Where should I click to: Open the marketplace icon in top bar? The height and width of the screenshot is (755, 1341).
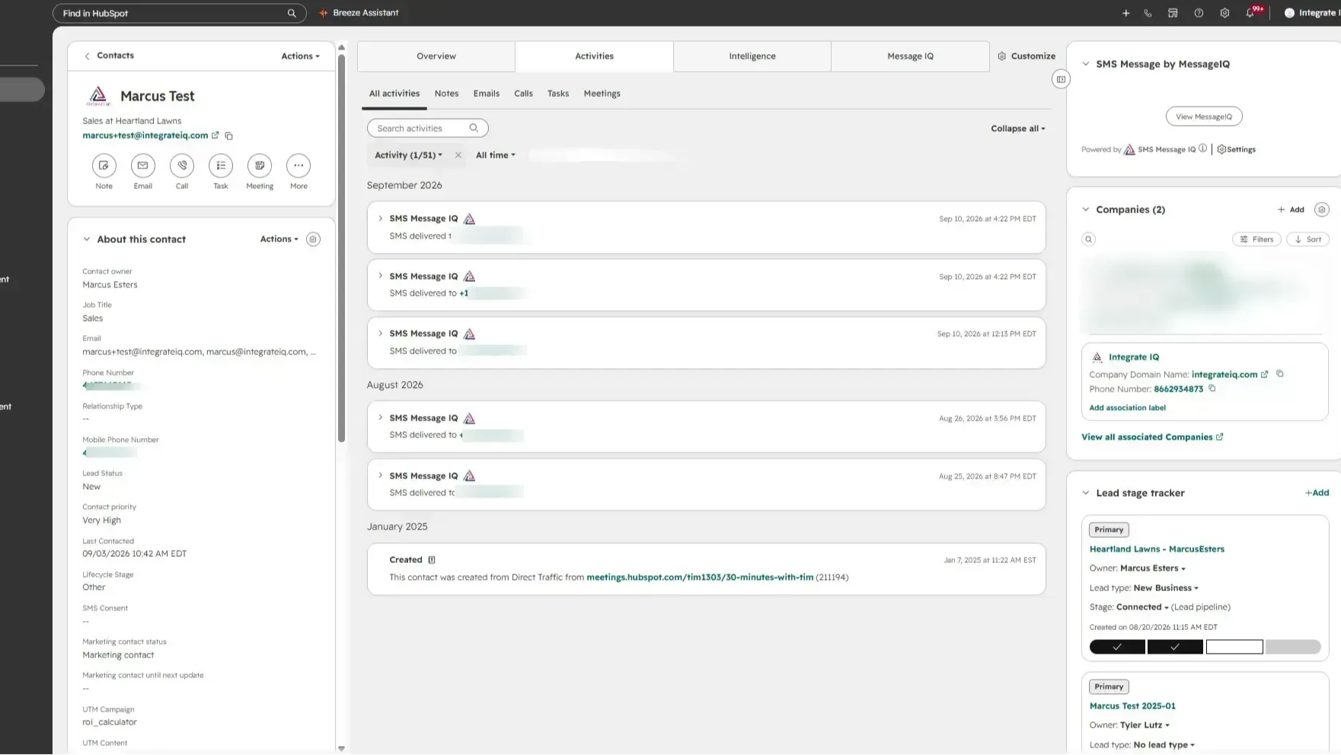(x=1173, y=13)
